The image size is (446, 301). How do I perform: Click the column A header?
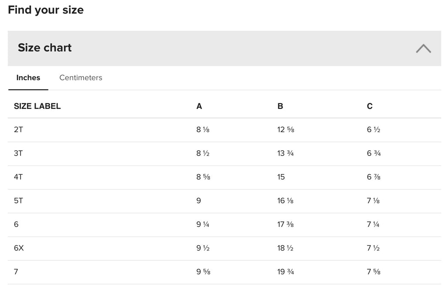click(x=199, y=106)
